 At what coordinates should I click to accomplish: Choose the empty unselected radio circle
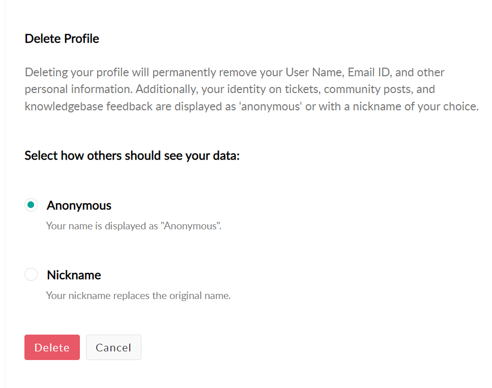point(31,275)
